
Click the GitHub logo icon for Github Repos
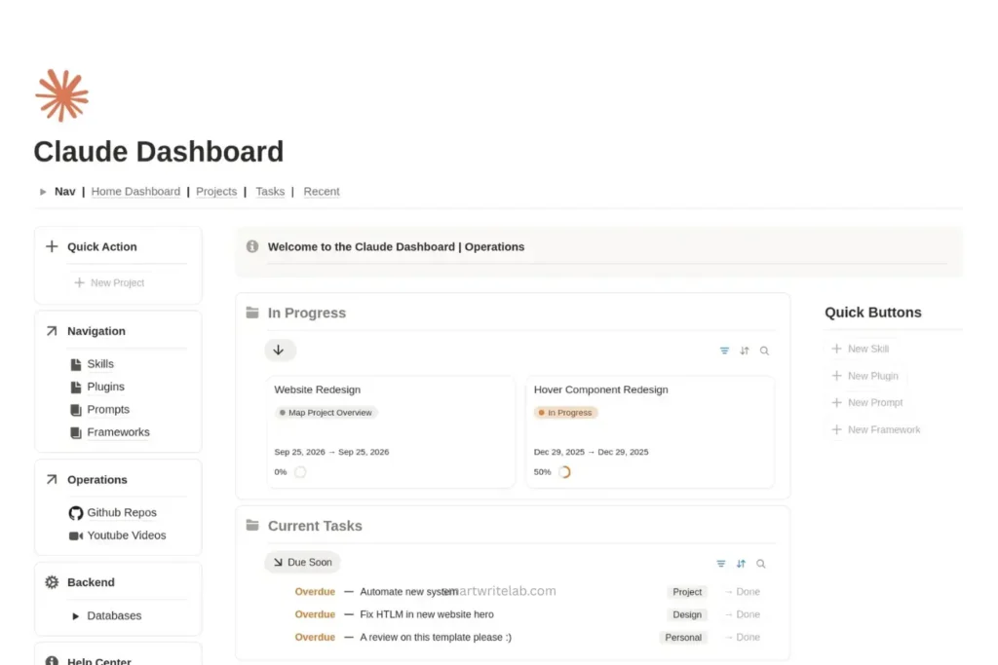76,513
